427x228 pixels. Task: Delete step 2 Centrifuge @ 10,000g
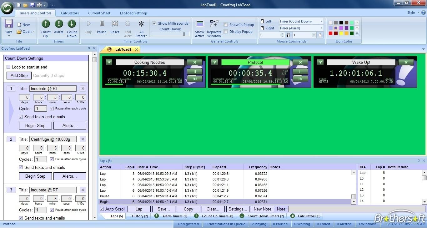[83, 139]
